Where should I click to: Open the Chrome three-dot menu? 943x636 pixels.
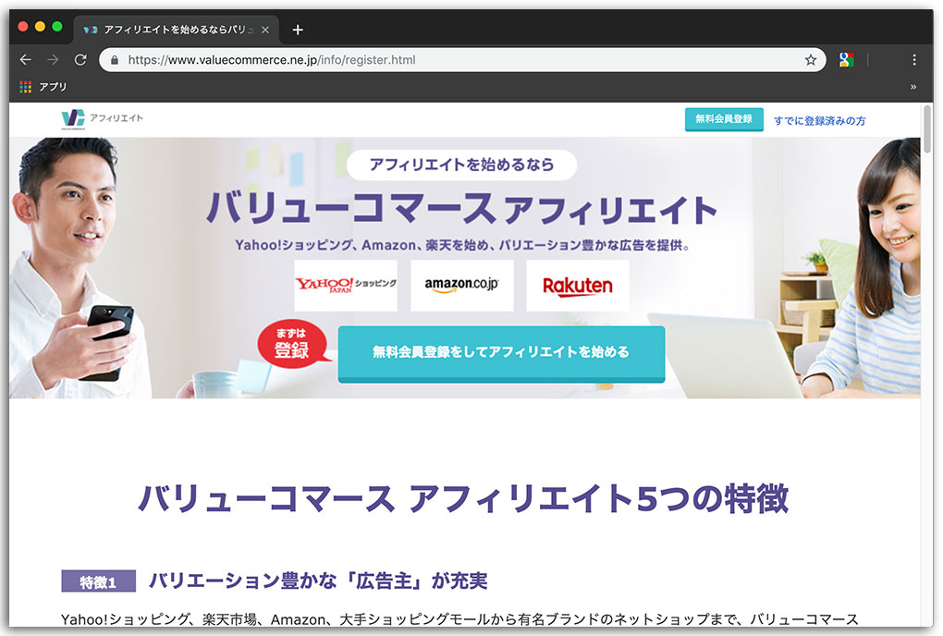coord(914,58)
